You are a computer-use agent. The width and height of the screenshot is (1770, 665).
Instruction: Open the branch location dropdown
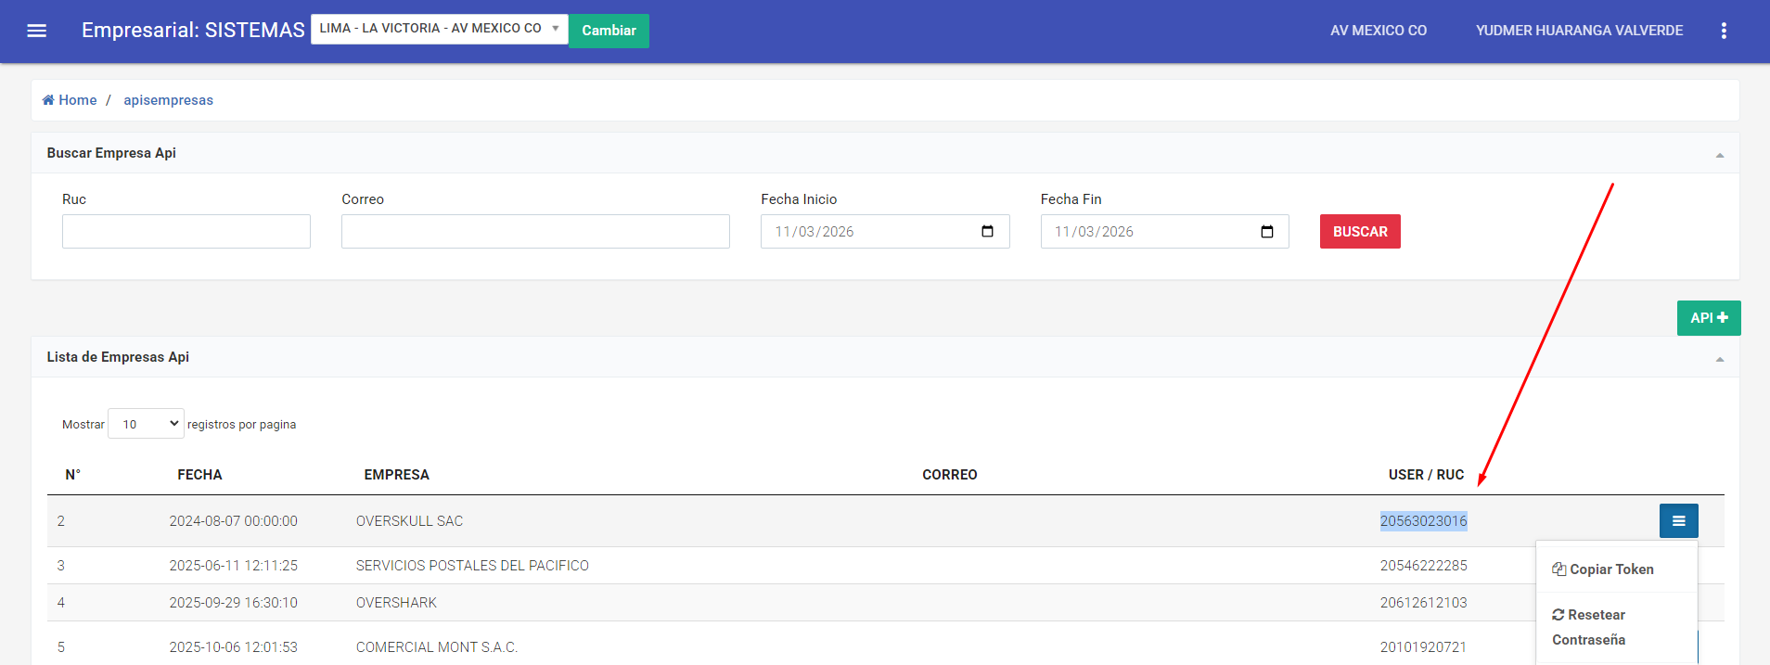(x=439, y=29)
